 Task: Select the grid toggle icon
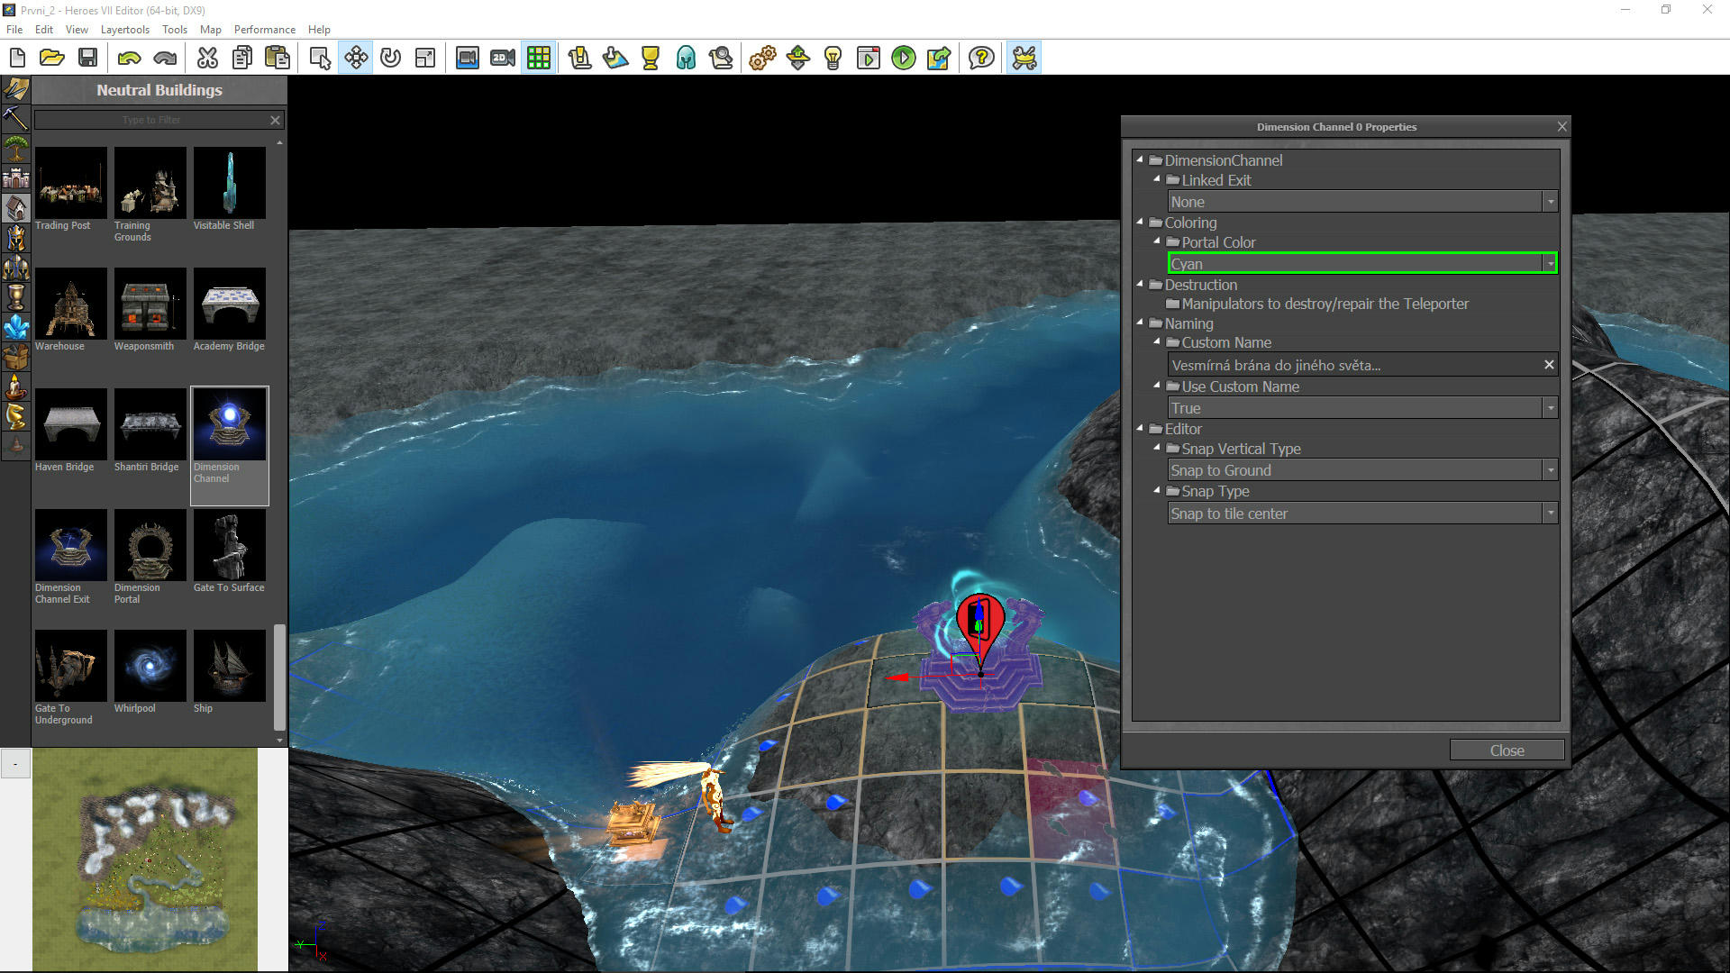click(x=537, y=57)
